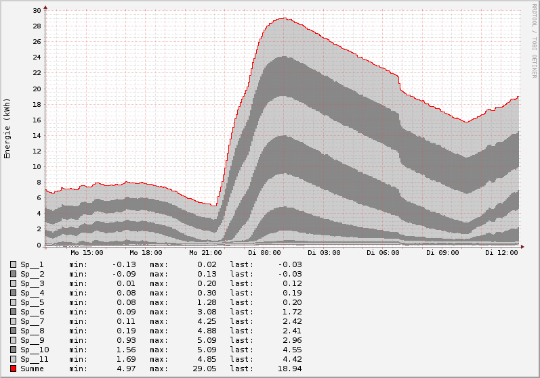
Task: Click the 'Di 00:00' time axis label
Action: coord(265,253)
